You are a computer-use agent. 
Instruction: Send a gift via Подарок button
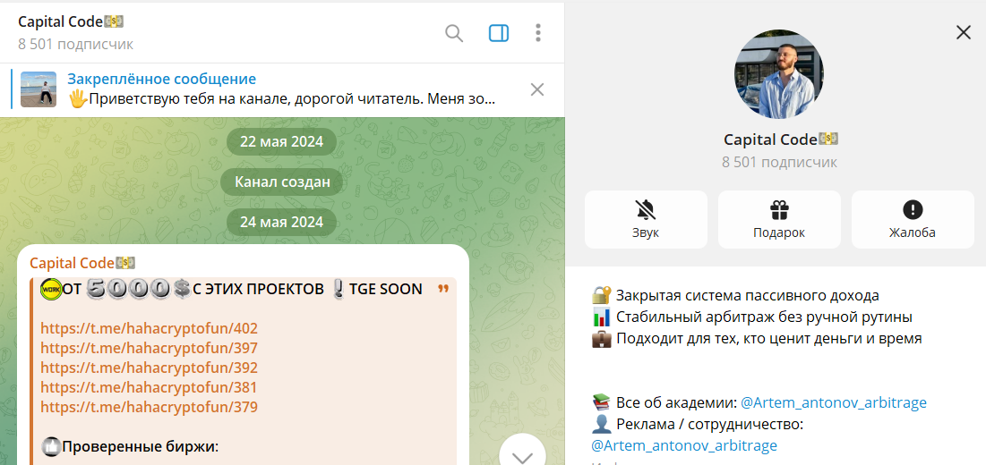[779, 219]
